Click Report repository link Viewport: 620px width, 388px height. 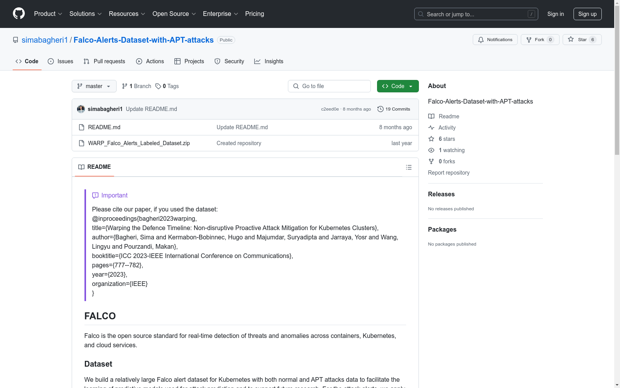(x=449, y=173)
